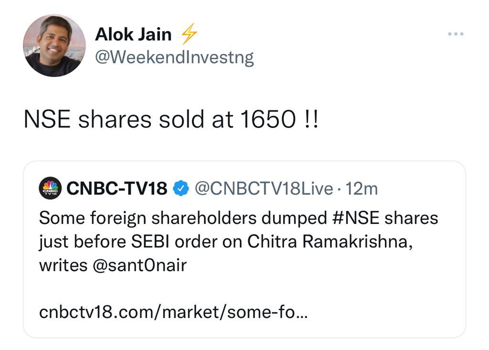The height and width of the screenshot is (350, 489).
Task: Visit the @WeekendInvestng handle
Action: coord(174,57)
